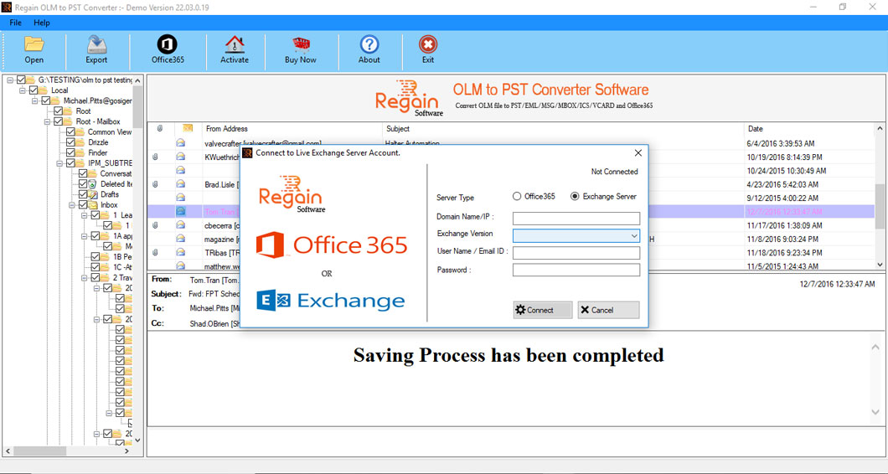
Task: Click mail icon in valvecrafter row
Action: pos(180,142)
